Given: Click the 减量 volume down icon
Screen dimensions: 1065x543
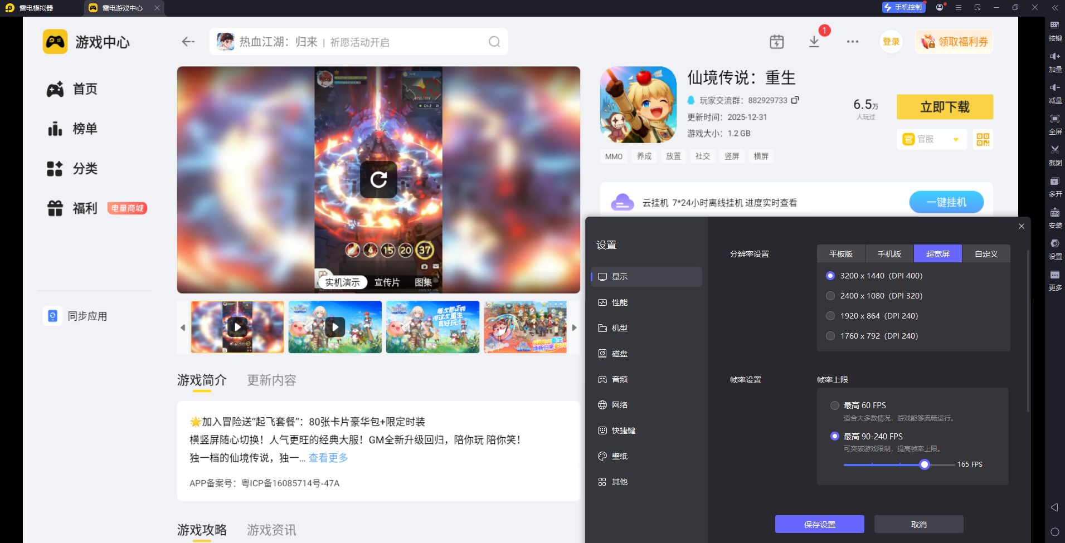Looking at the screenshot, I should click(1055, 87).
